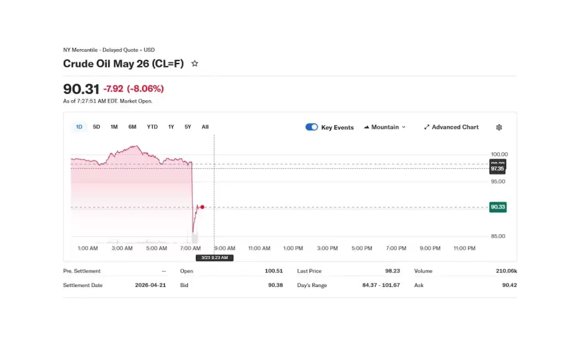The height and width of the screenshot is (350, 569).
Task: Add Crude Oil to watchlist star
Action: [x=195, y=64]
